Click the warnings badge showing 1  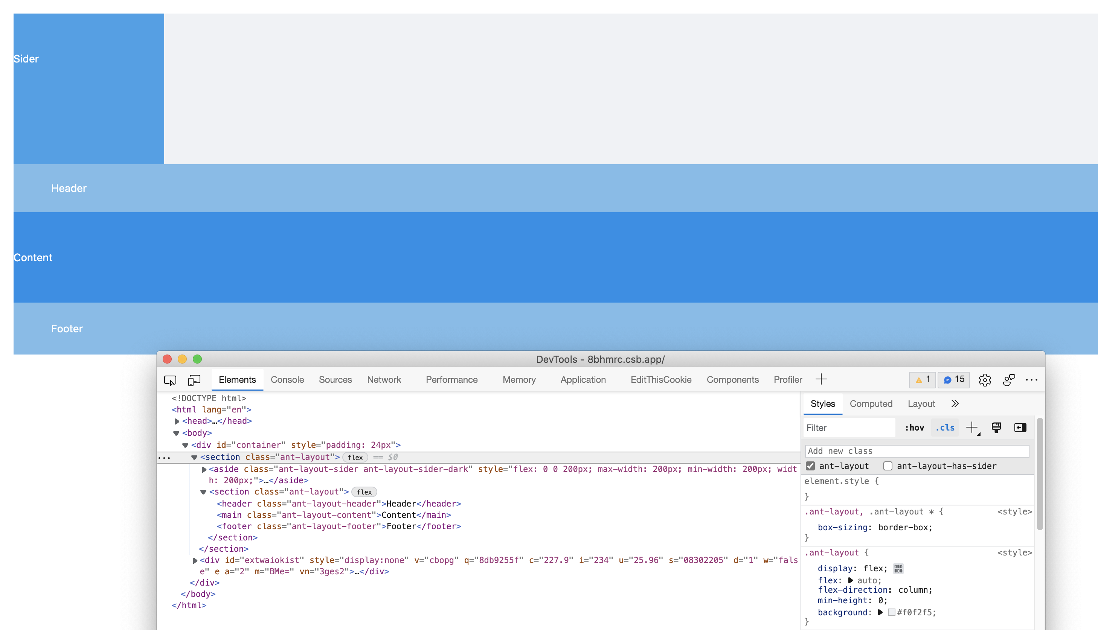[922, 380]
